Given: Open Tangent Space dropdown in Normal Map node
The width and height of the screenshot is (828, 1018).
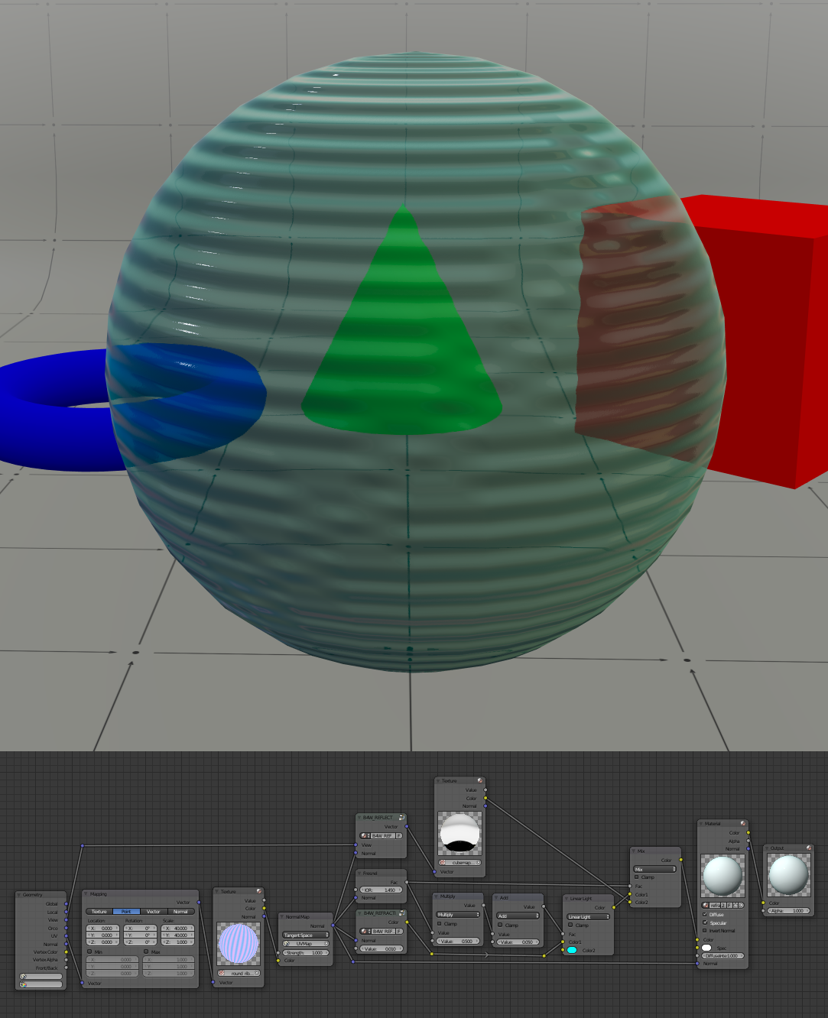Looking at the screenshot, I should 306,935.
